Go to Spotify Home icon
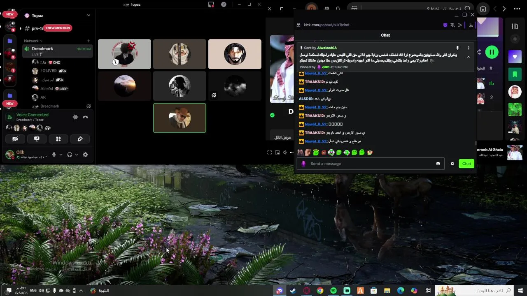This screenshot has width=527, height=296. (x=483, y=9)
